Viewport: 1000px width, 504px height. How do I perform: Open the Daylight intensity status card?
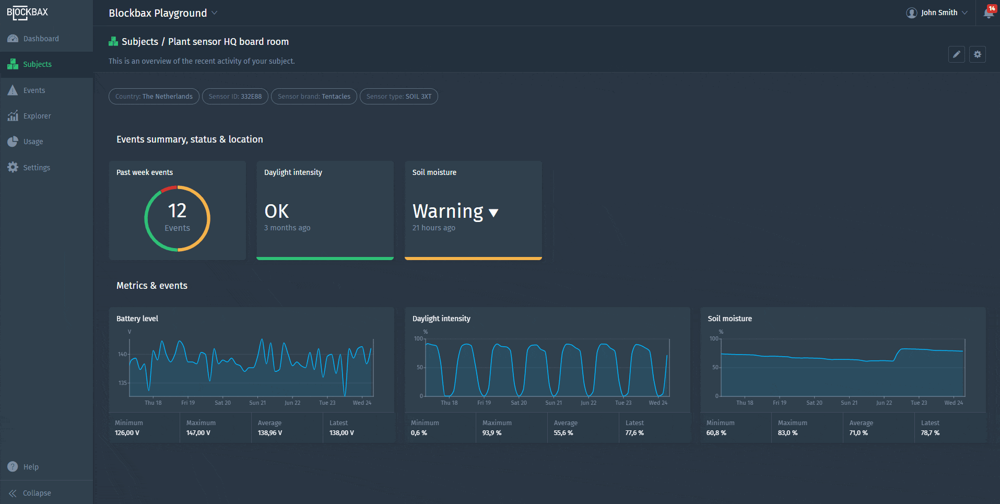click(325, 210)
